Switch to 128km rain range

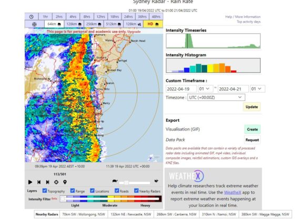[74, 24]
